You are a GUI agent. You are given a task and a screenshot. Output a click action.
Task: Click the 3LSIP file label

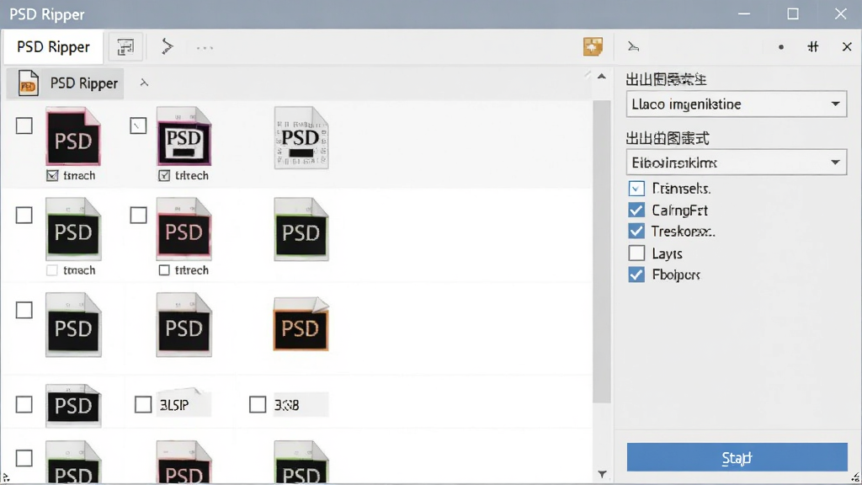174,405
